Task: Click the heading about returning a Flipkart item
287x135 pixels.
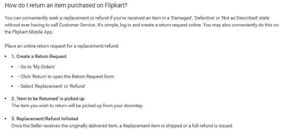Action: pos(66,6)
